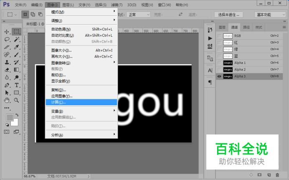Toggle visibility of RGB channel
Screen dimensions: 289x180
tap(219, 36)
